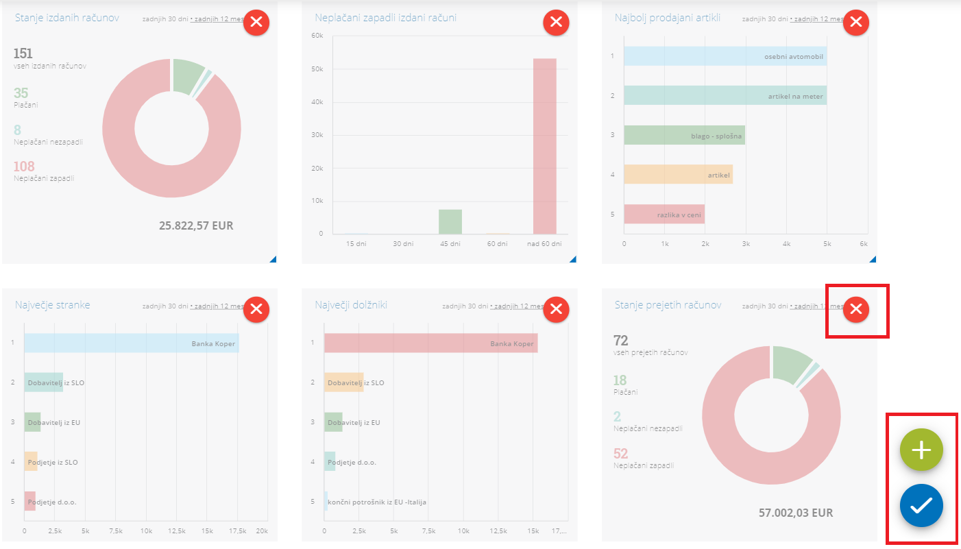This screenshot has width=961, height=549.
Task: Click the 'nad 60 dni' red bar
Action: click(545, 146)
